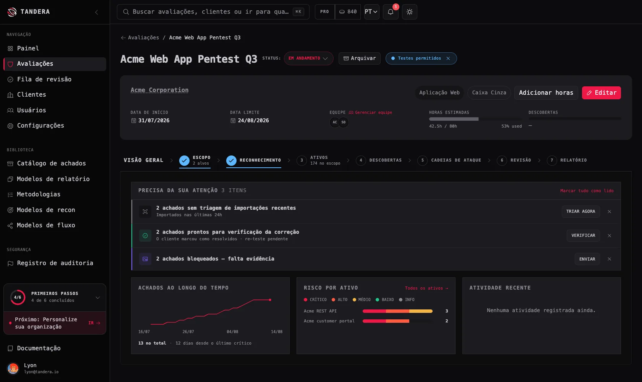Click the Enviar button
The height and width of the screenshot is (382, 642).
click(x=587, y=259)
